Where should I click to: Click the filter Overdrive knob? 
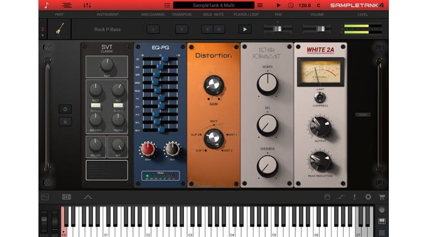point(267,166)
